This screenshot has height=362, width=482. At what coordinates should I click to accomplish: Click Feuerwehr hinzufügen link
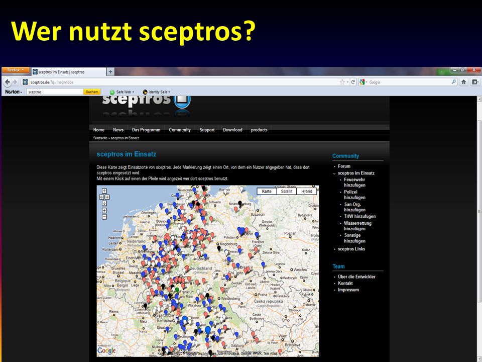pos(354,182)
